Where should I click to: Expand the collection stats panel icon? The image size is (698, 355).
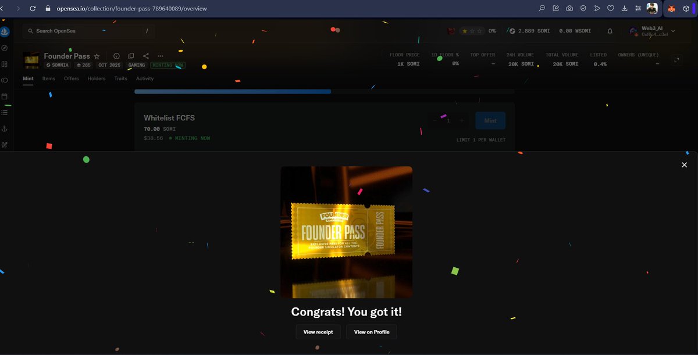[676, 60]
